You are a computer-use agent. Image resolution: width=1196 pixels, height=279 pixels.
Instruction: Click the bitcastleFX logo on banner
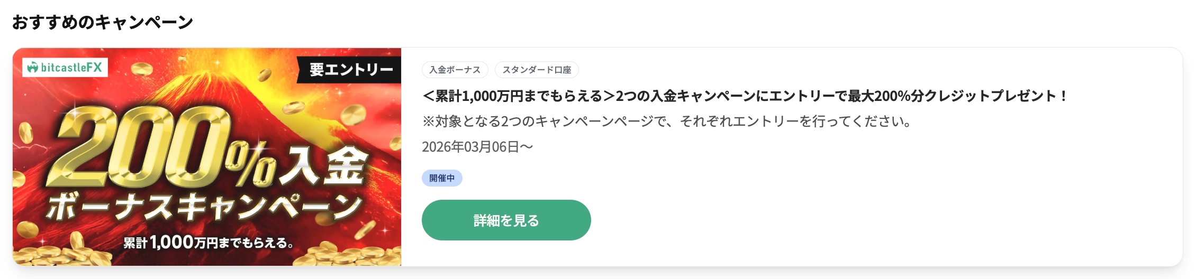pyautogui.click(x=65, y=68)
